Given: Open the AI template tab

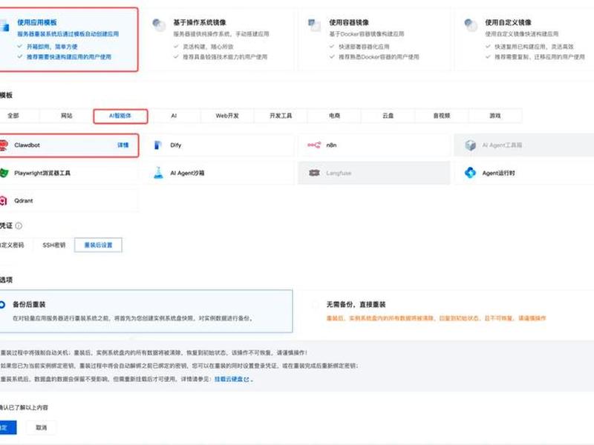Looking at the screenshot, I should tap(174, 116).
